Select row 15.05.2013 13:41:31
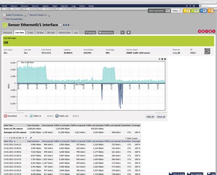This screenshot has height=175, width=217. (x=72, y=144)
